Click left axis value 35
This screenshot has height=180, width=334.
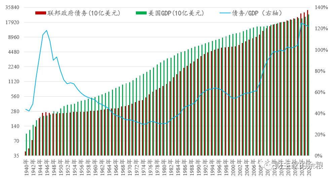pos(16,155)
